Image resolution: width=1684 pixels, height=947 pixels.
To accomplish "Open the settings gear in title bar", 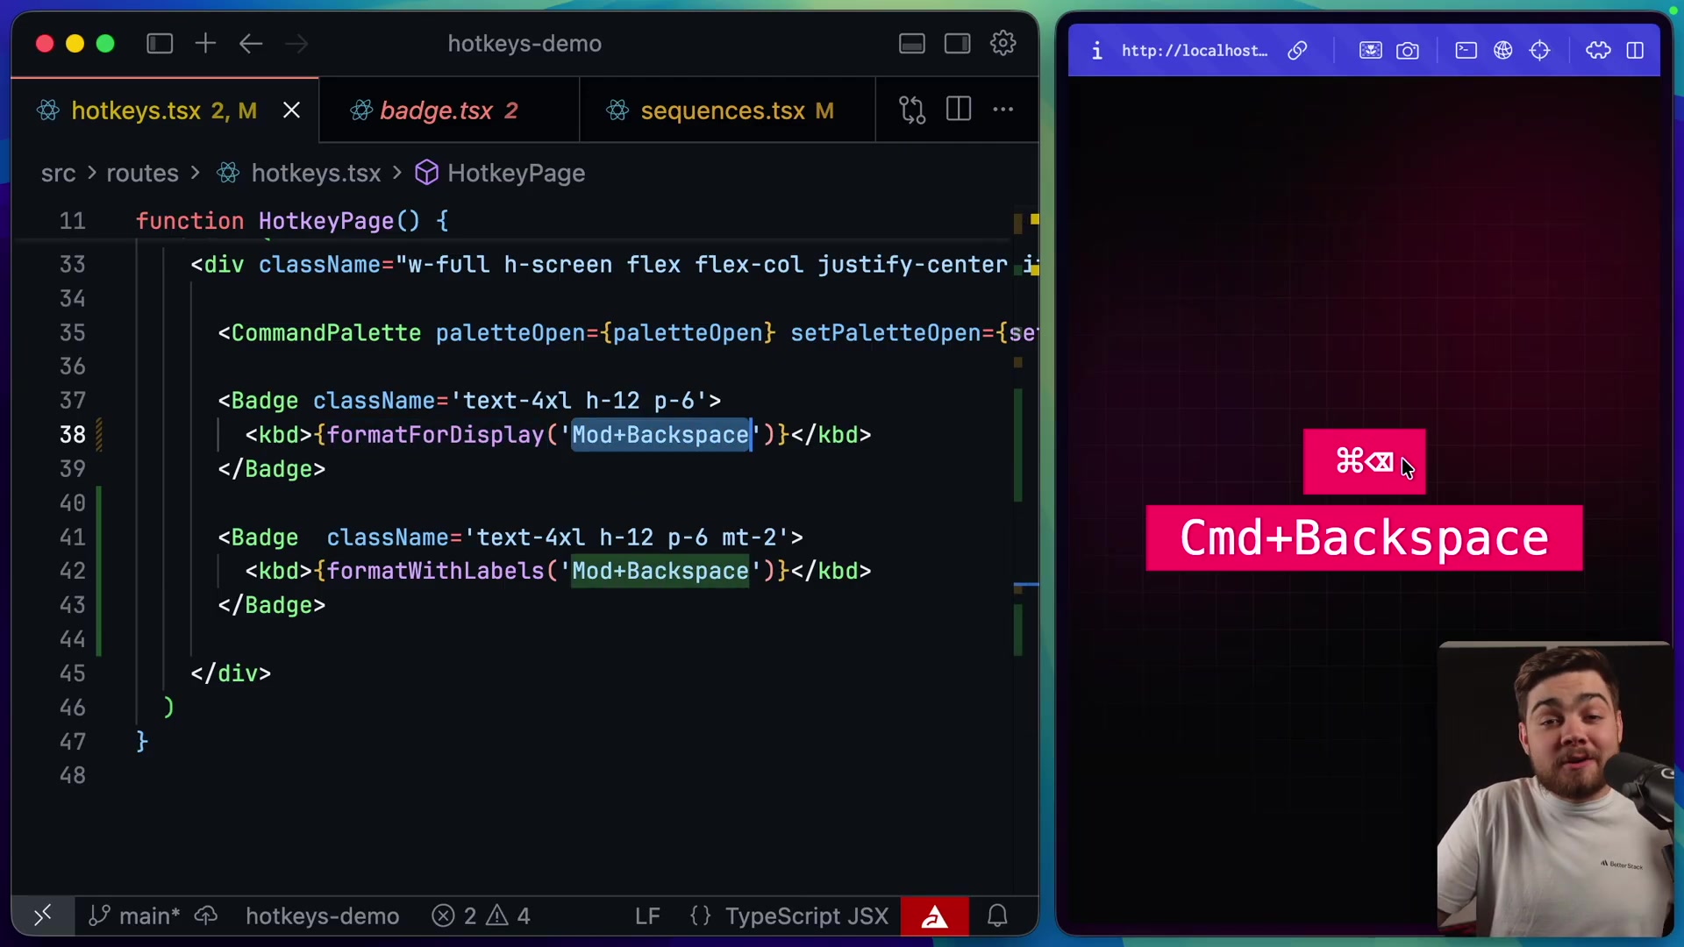I will (x=1003, y=43).
